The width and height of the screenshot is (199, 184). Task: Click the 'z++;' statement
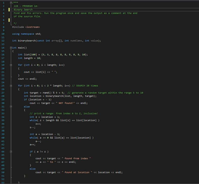point(38,124)
